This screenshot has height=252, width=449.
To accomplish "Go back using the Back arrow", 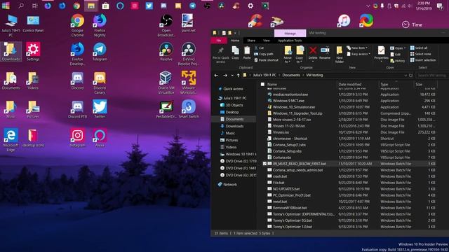I will click(x=216, y=76).
